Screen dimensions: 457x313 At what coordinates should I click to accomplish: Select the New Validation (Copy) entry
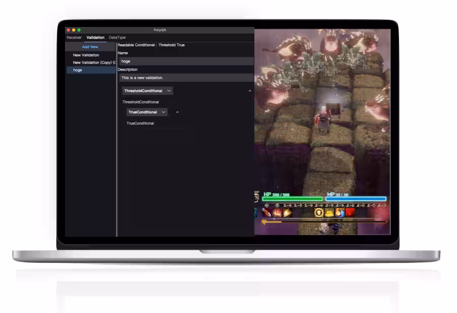94,62
